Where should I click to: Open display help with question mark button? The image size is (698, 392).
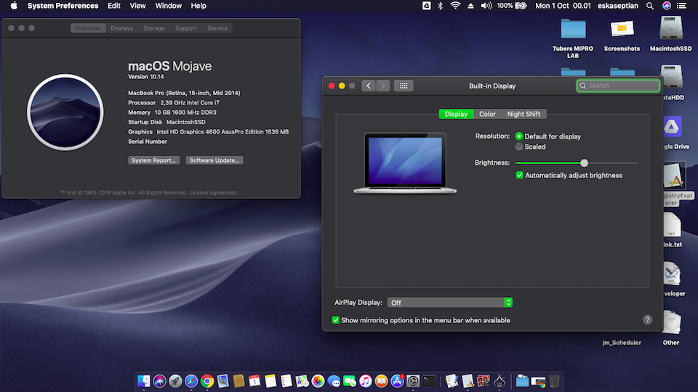click(x=647, y=320)
